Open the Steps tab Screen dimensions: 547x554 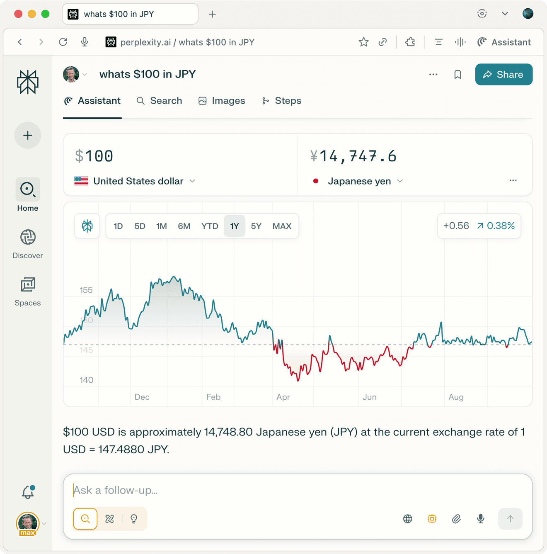point(281,101)
